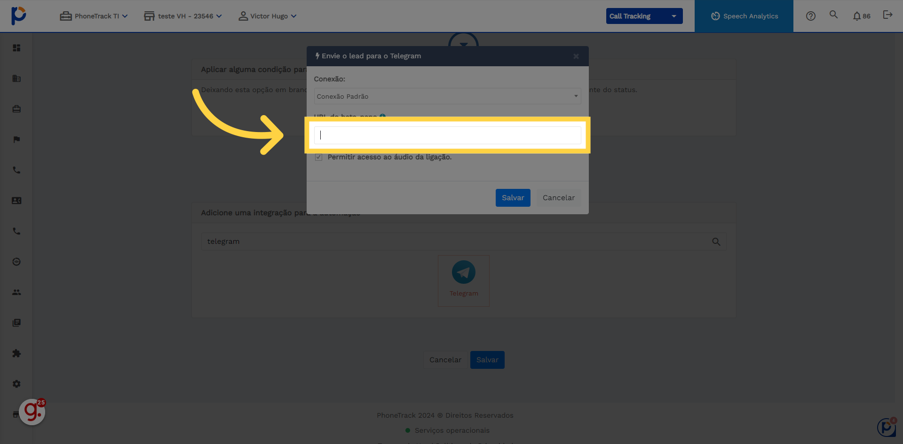Open the contact card sidebar icon
Image resolution: width=903 pixels, height=444 pixels.
[16, 201]
